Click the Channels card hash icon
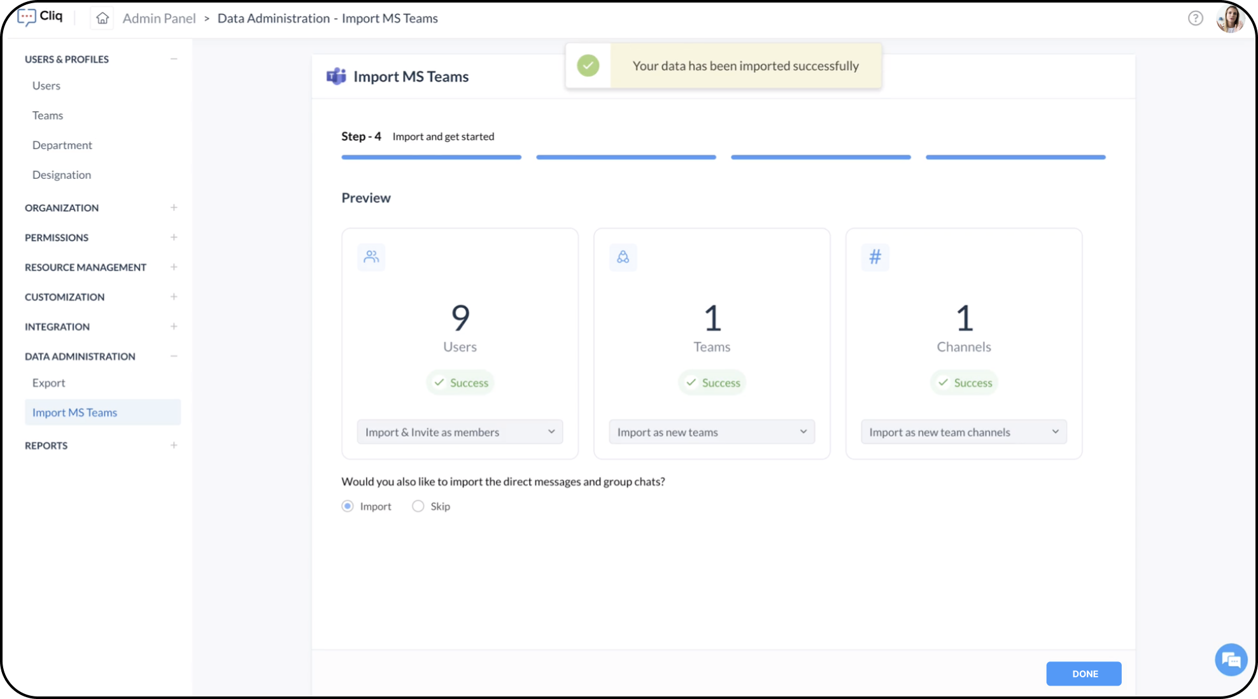The width and height of the screenshot is (1258, 699). pos(875,257)
